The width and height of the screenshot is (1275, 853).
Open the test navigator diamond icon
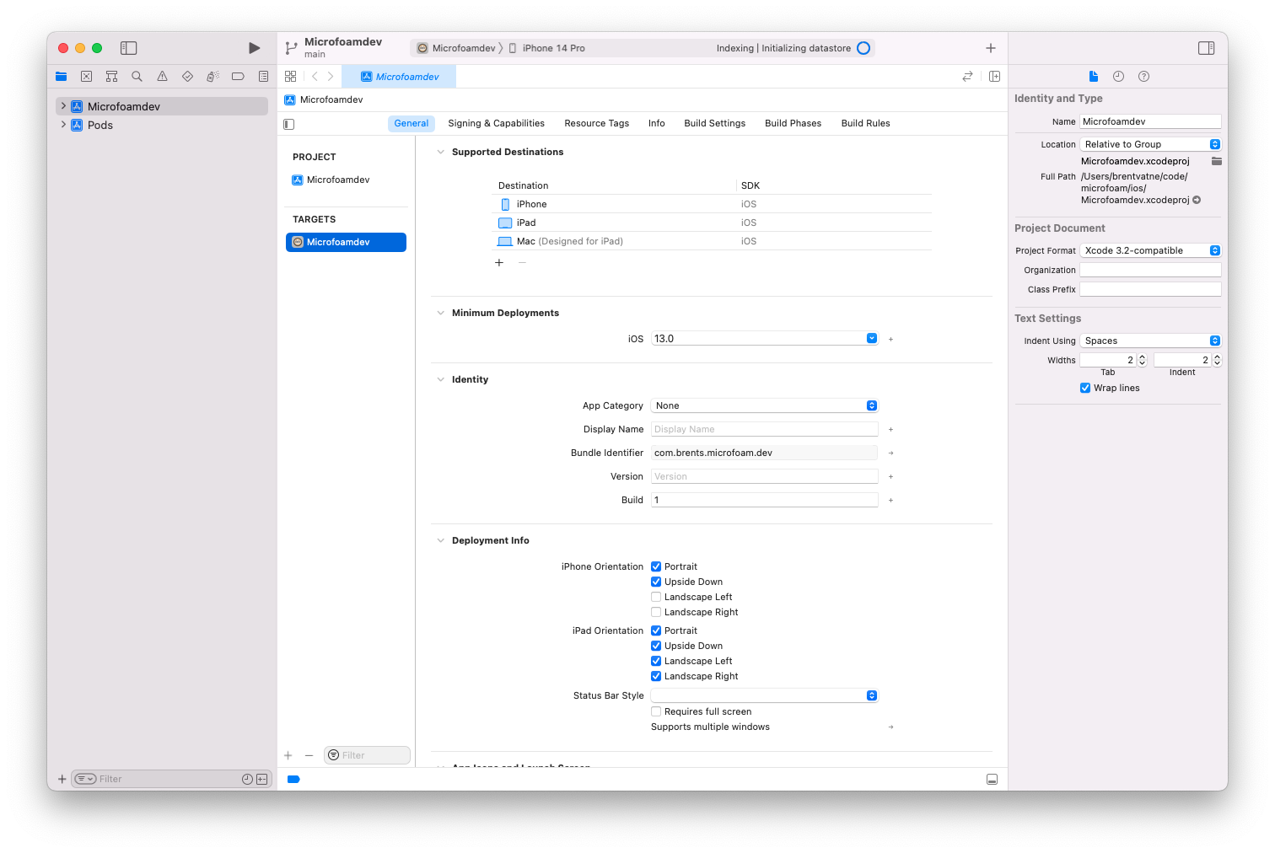[187, 77]
